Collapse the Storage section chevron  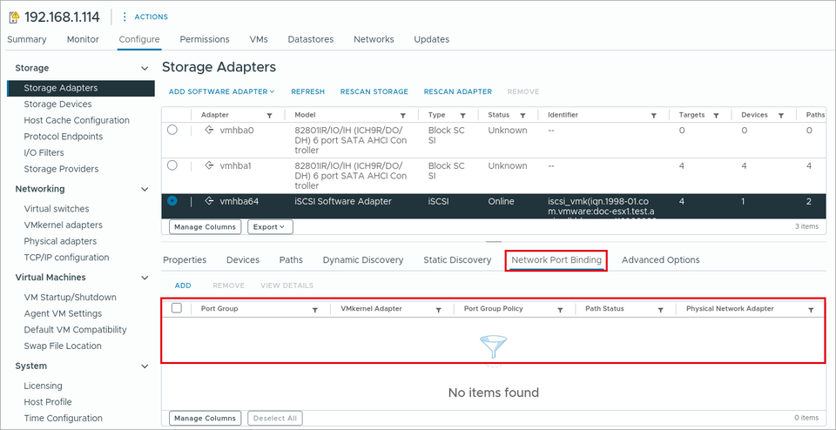(x=144, y=68)
